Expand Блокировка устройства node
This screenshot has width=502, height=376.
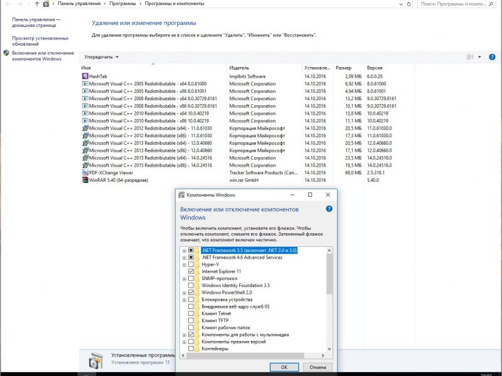click(x=184, y=300)
